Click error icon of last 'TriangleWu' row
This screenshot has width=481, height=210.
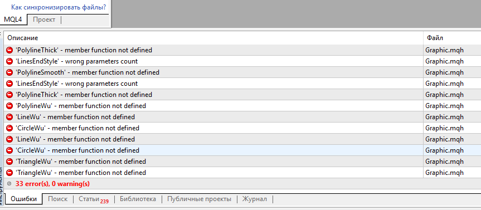pos(10,173)
